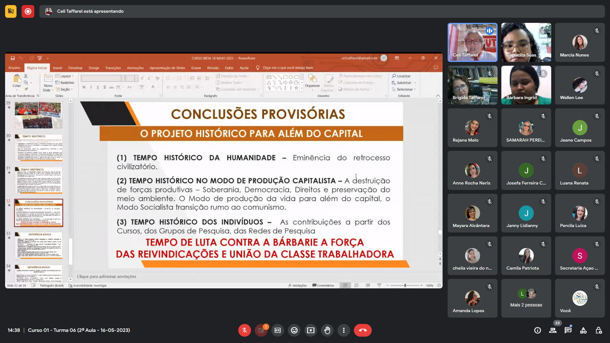Leave the call with red button
This screenshot has height=343, width=610.
363,330
